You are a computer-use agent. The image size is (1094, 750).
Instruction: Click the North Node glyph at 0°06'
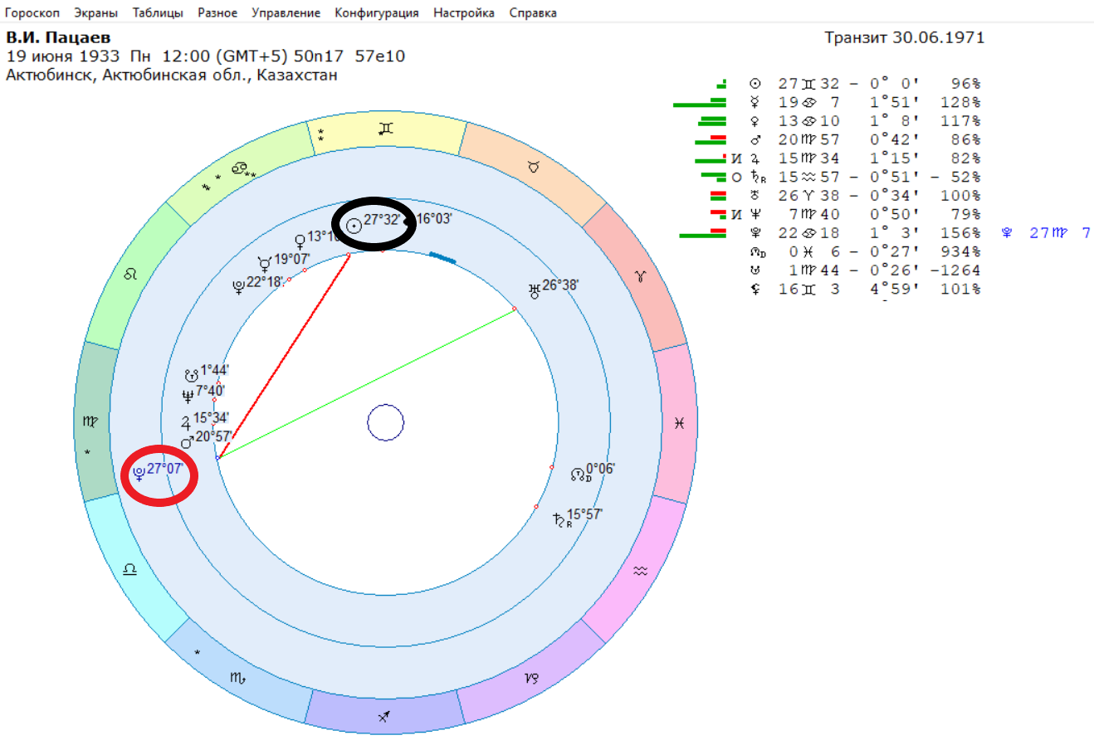(x=579, y=474)
